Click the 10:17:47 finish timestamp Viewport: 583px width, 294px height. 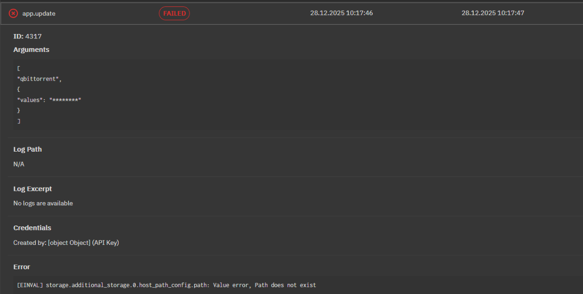pyautogui.click(x=493, y=13)
